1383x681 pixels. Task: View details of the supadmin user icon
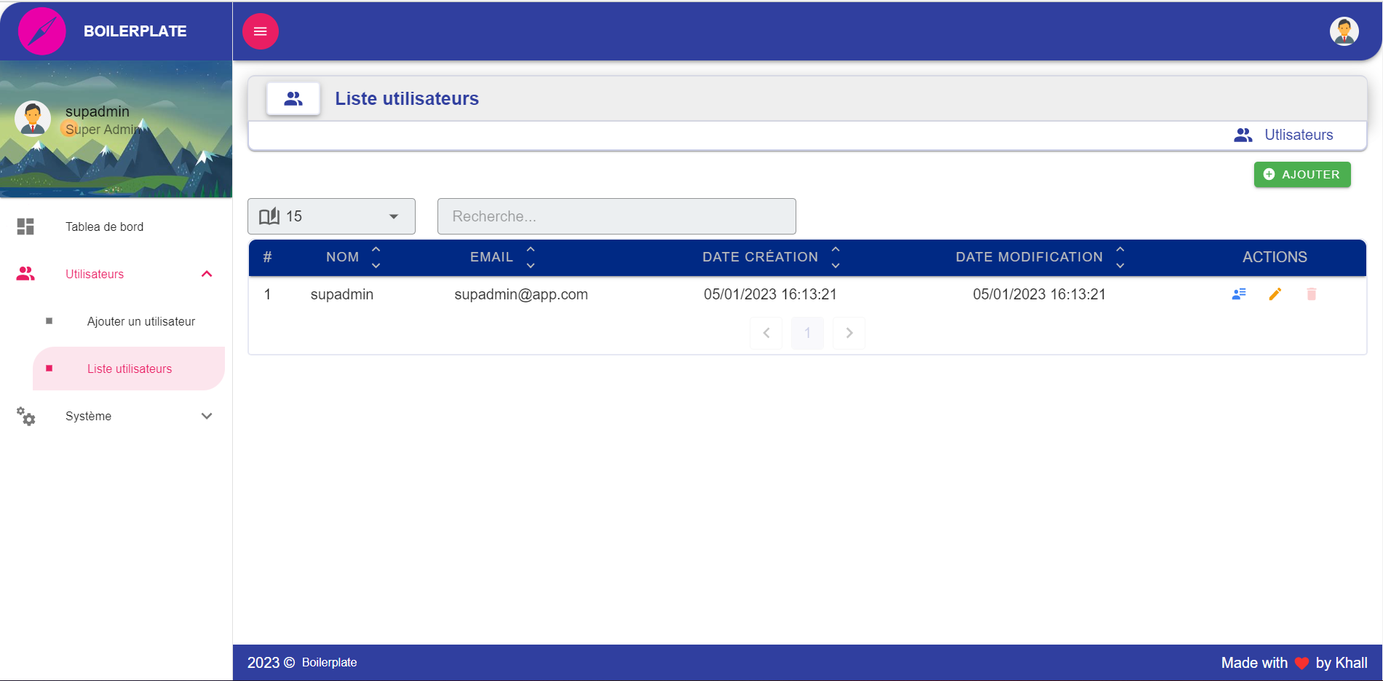[1239, 294]
